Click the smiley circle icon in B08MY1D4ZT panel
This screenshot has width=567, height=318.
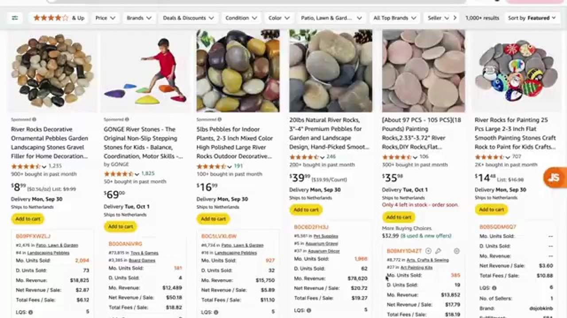coord(457,251)
